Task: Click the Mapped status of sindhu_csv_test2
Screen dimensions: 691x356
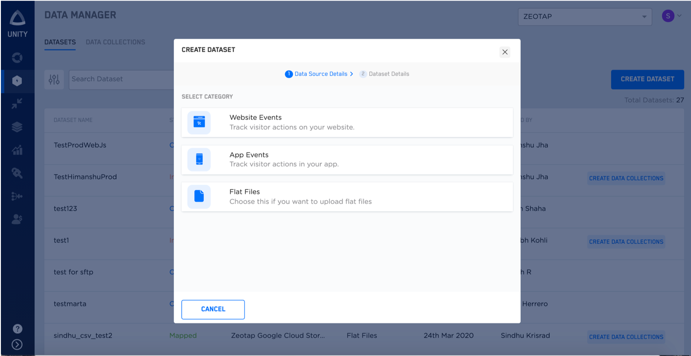Action: click(183, 336)
